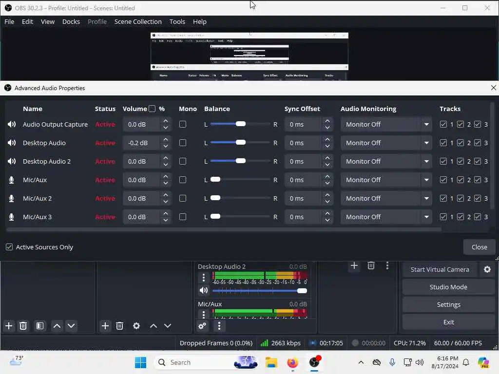Open Audio Monitoring dropdown for Mic/Aux 3
This screenshot has width=499, height=374.
[386, 217]
